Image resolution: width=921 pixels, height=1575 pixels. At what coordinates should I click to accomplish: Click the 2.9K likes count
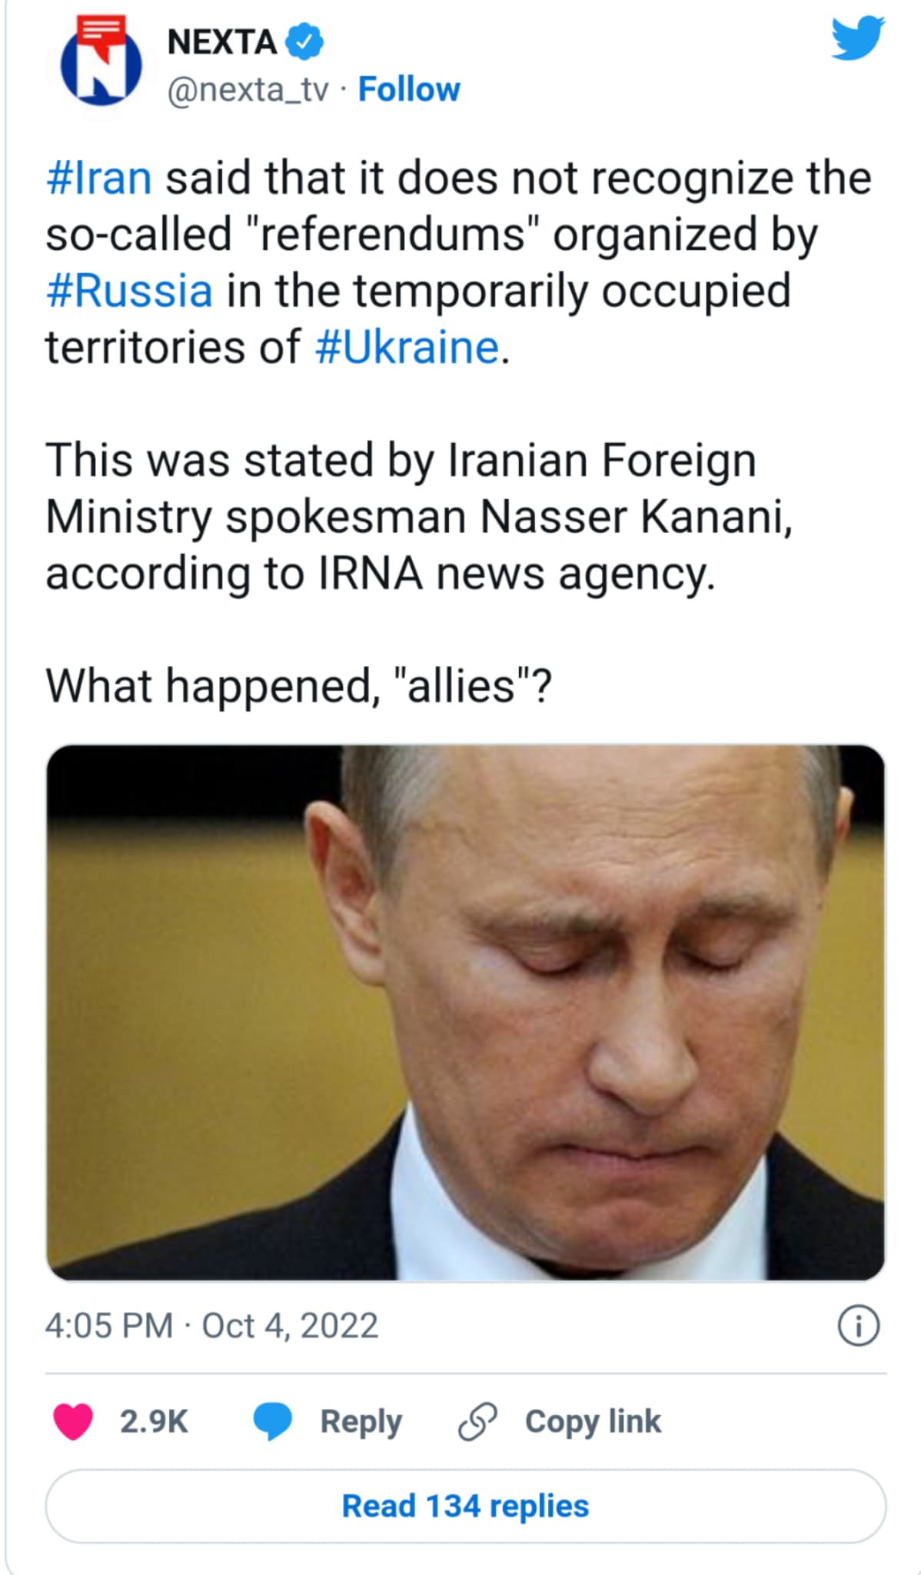pos(154,1422)
